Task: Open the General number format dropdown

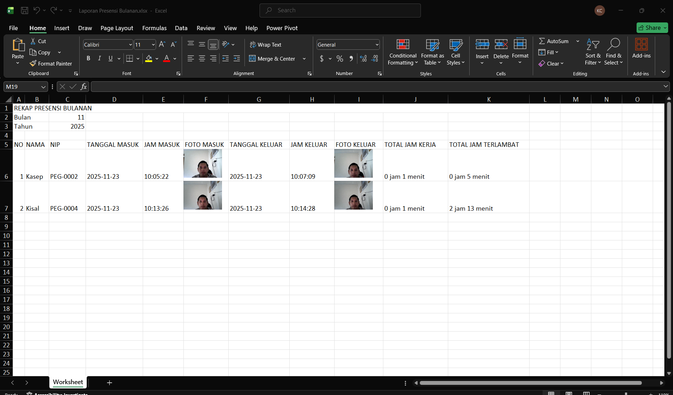Action: pyautogui.click(x=377, y=45)
